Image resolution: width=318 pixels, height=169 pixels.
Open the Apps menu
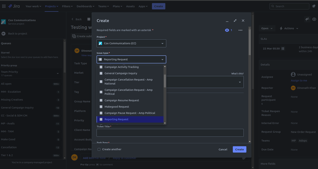click(x=143, y=6)
